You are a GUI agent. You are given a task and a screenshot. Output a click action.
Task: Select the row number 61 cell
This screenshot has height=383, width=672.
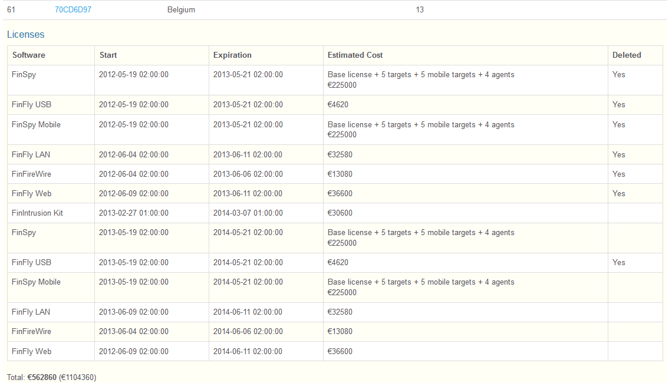point(11,9)
